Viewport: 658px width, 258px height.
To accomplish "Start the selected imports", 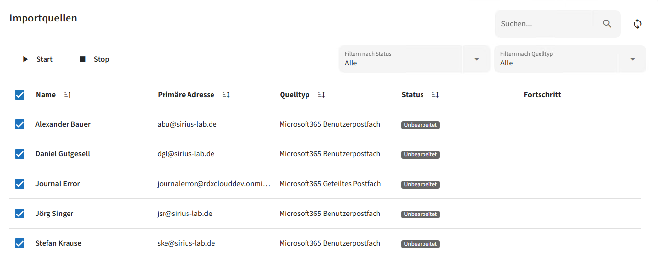I will coord(37,59).
